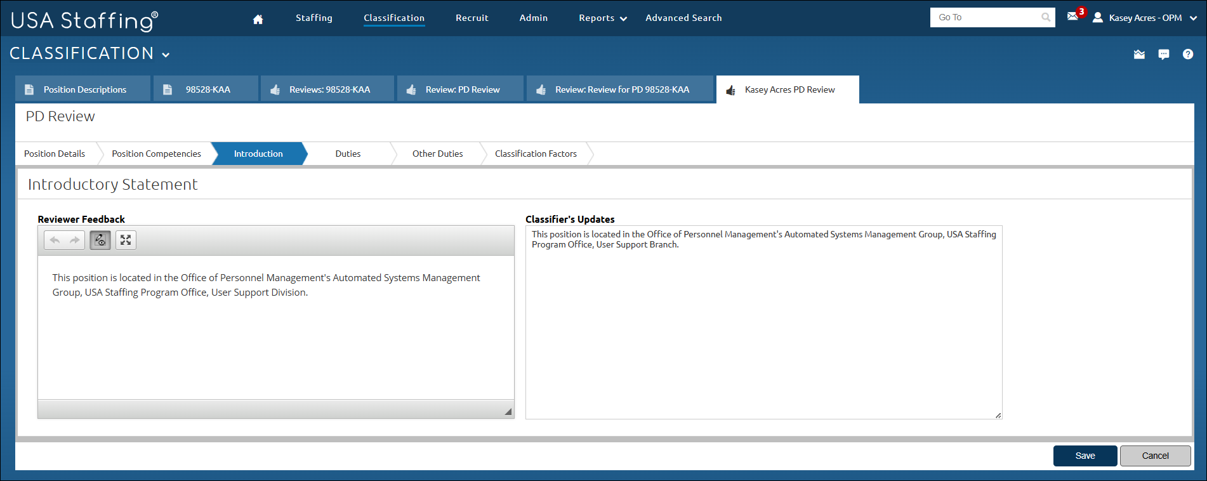
Task: Open the mail notifications icon
Action: pyautogui.click(x=1073, y=16)
